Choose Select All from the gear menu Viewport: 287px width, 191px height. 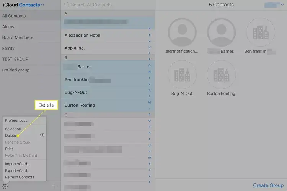[13, 129]
